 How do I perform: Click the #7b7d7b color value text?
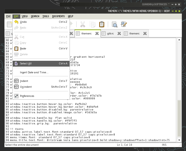coord(96,96)
